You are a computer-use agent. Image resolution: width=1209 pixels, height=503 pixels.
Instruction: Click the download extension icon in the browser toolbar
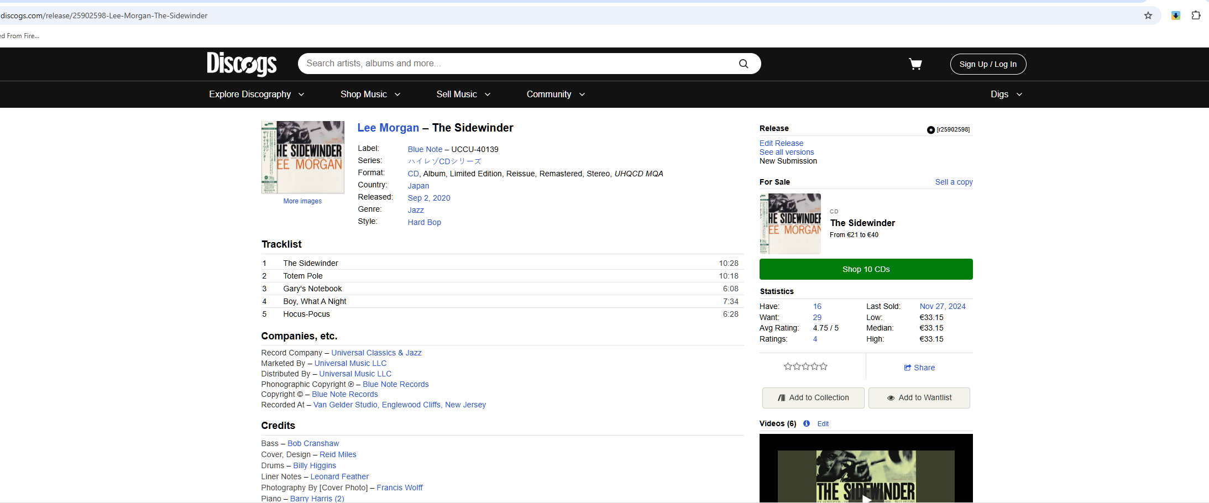(1176, 15)
